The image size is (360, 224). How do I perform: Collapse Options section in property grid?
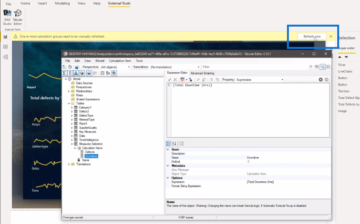click(x=168, y=178)
